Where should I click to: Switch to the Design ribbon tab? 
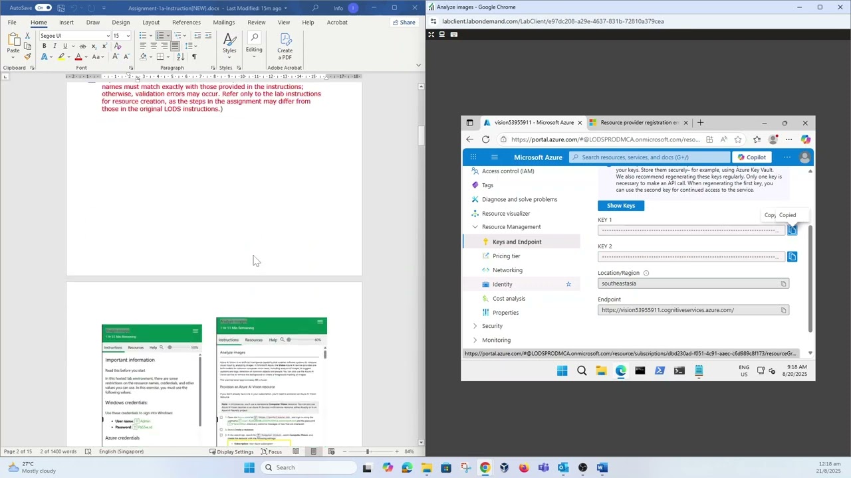[x=121, y=23]
